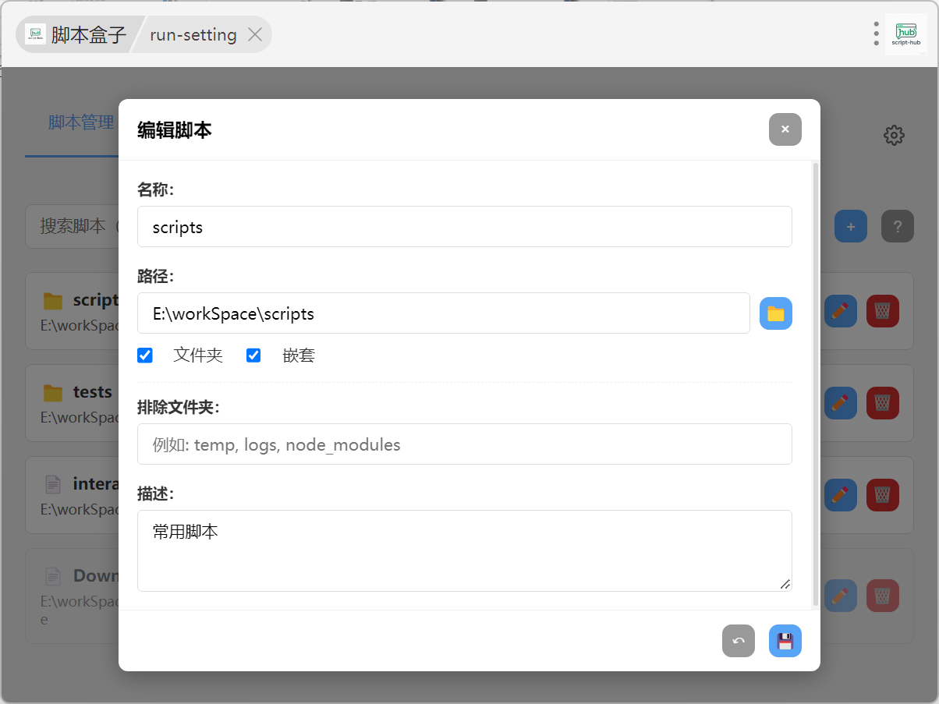Close the edit script dialog
The height and width of the screenshot is (704, 939).
click(785, 129)
